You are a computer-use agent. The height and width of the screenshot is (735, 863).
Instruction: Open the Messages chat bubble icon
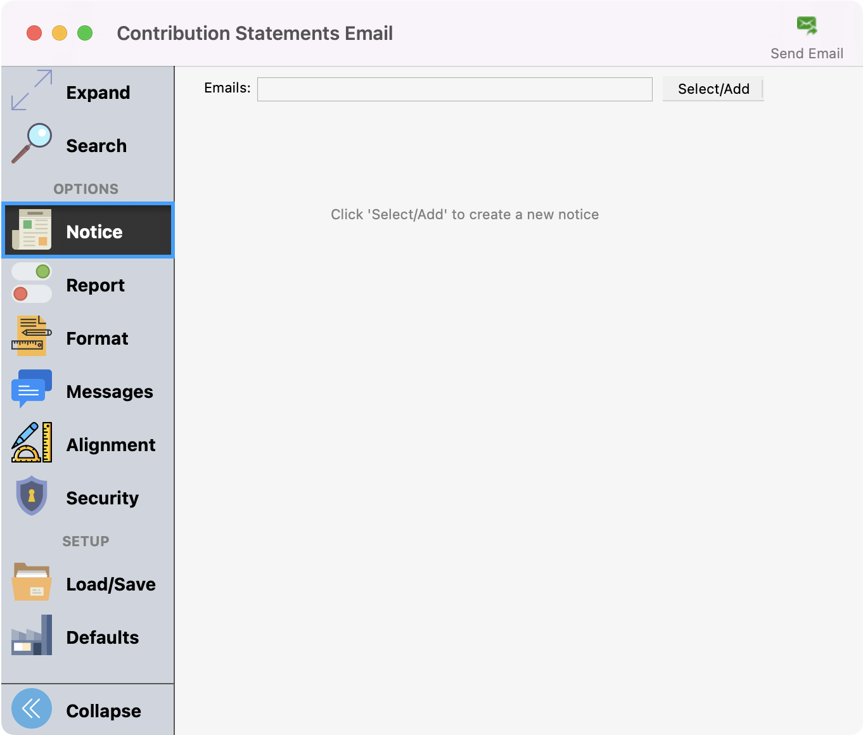(x=32, y=389)
